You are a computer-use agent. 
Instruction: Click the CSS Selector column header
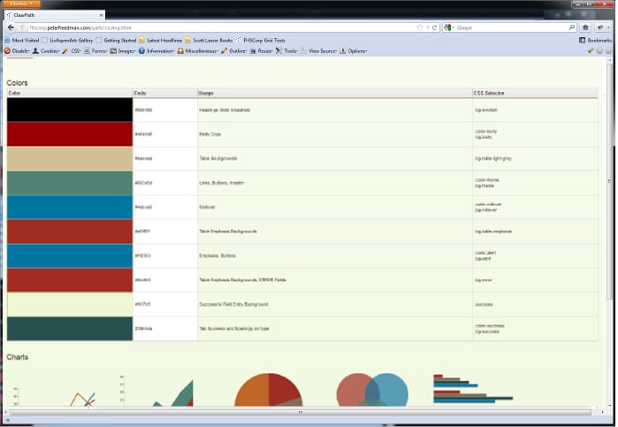535,93
